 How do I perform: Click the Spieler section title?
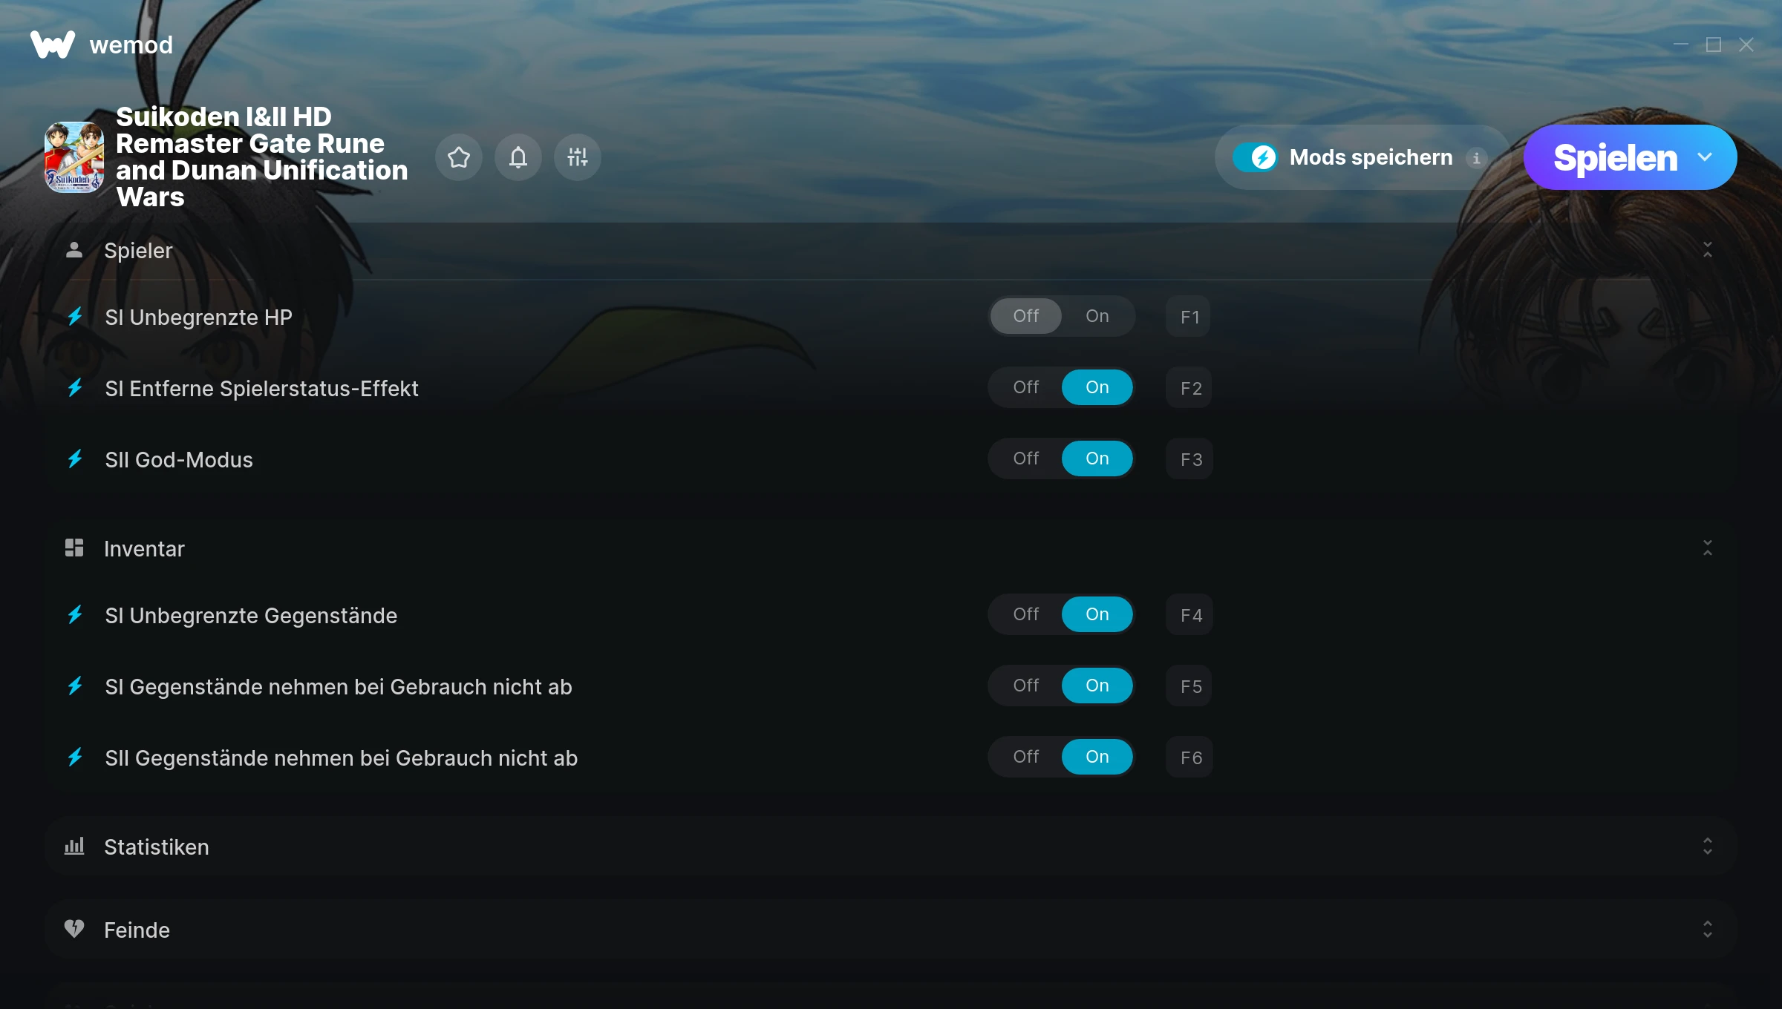click(138, 251)
